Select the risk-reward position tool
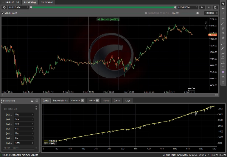 [x=223, y=62]
